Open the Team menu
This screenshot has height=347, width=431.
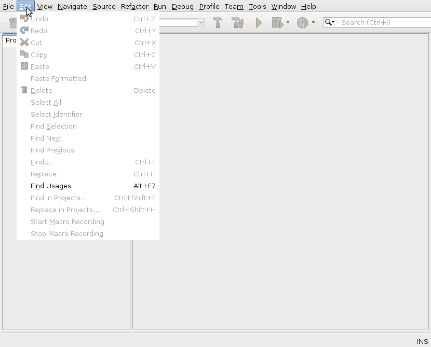coord(234,6)
